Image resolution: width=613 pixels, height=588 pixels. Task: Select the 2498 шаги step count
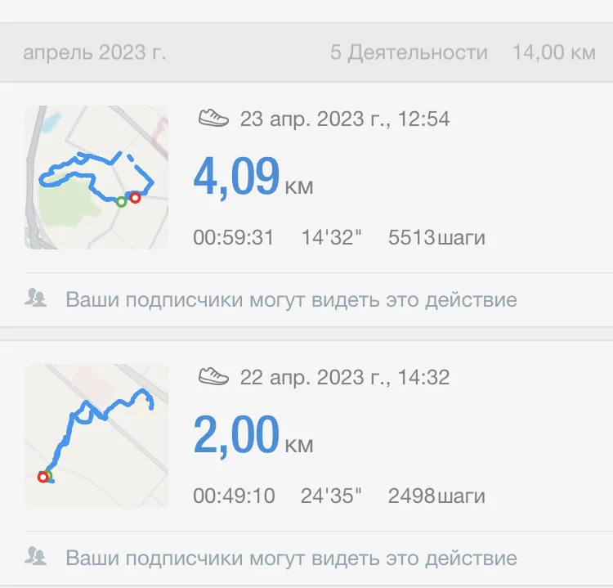(x=436, y=496)
